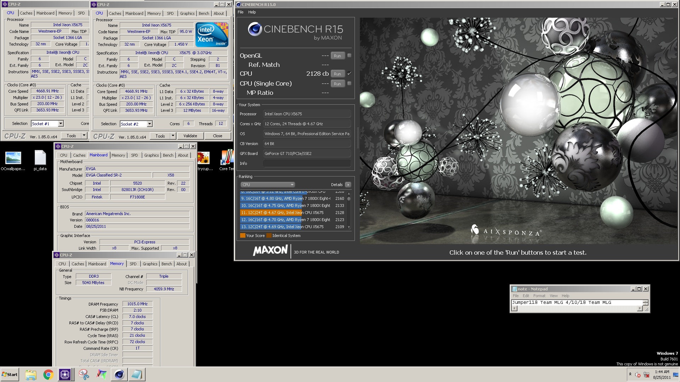Open Windows Explorer from the taskbar

coord(31,375)
